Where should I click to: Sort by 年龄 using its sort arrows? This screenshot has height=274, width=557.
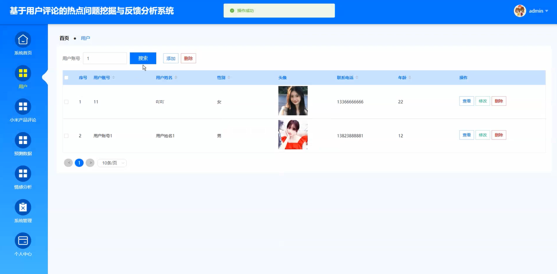409,77
